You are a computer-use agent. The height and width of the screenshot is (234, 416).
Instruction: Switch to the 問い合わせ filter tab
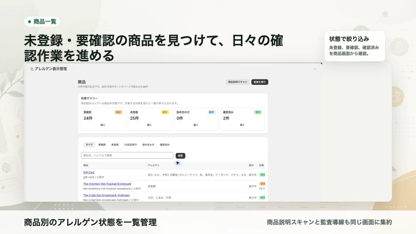pyautogui.click(x=148, y=145)
